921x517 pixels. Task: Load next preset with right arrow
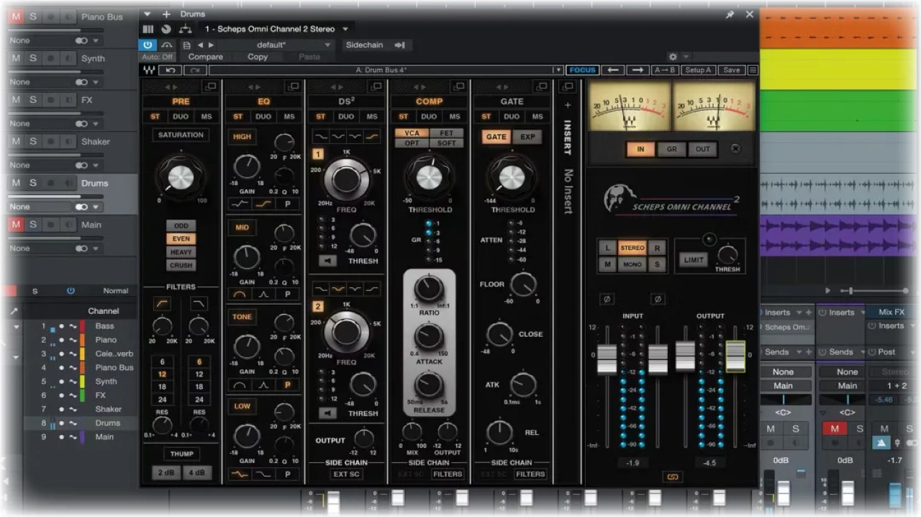coord(638,70)
